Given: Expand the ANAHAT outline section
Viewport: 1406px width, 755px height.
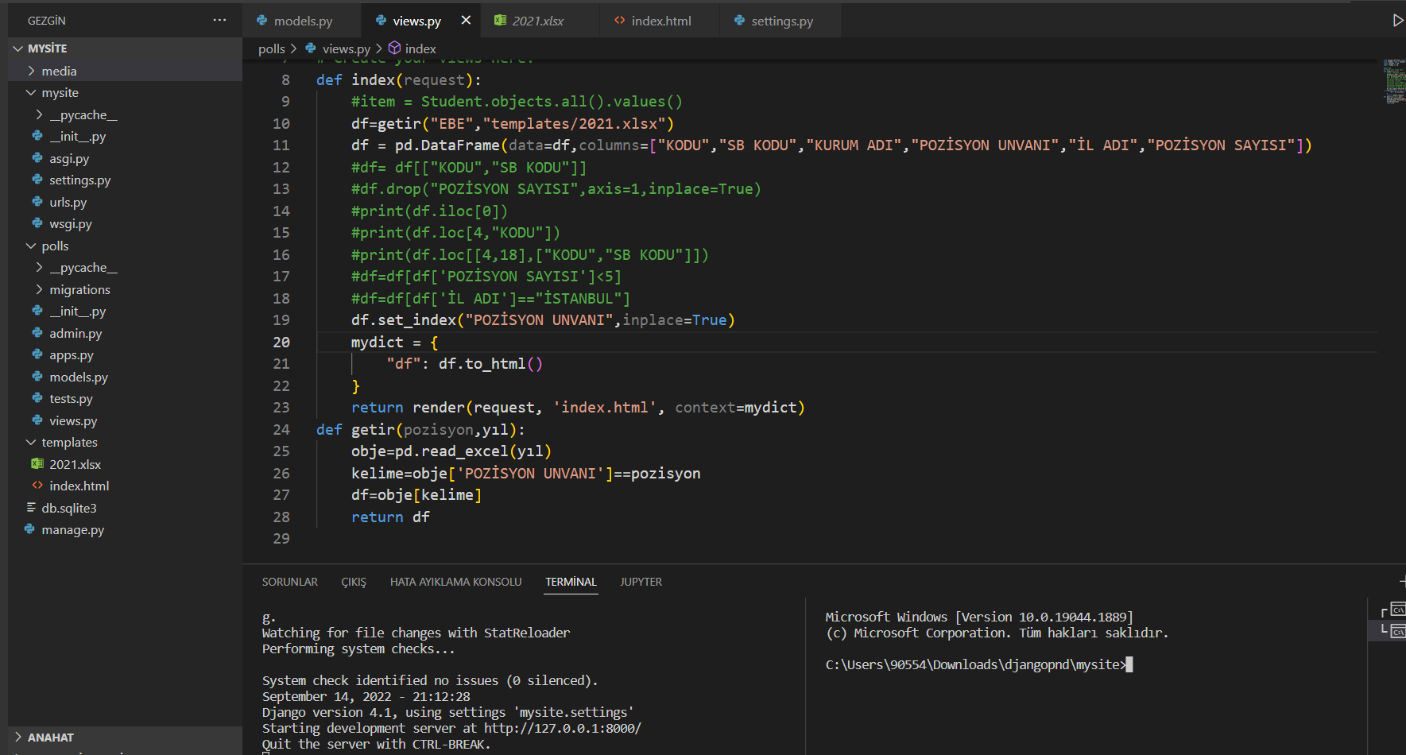Looking at the screenshot, I should tap(18, 737).
